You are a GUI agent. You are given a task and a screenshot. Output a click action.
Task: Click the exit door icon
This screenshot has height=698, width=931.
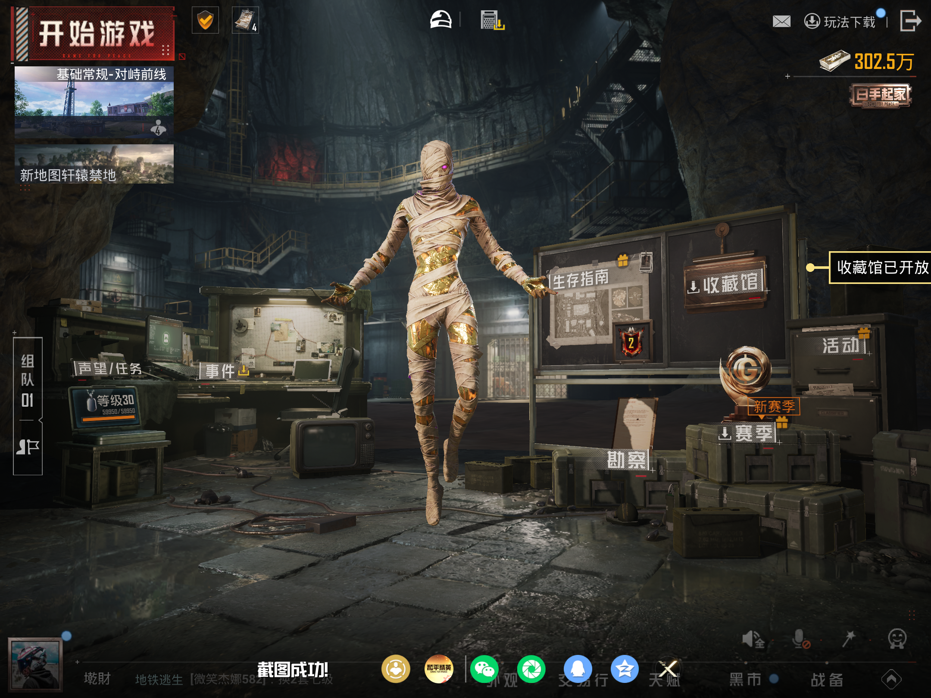pyautogui.click(x=910, y=21)
